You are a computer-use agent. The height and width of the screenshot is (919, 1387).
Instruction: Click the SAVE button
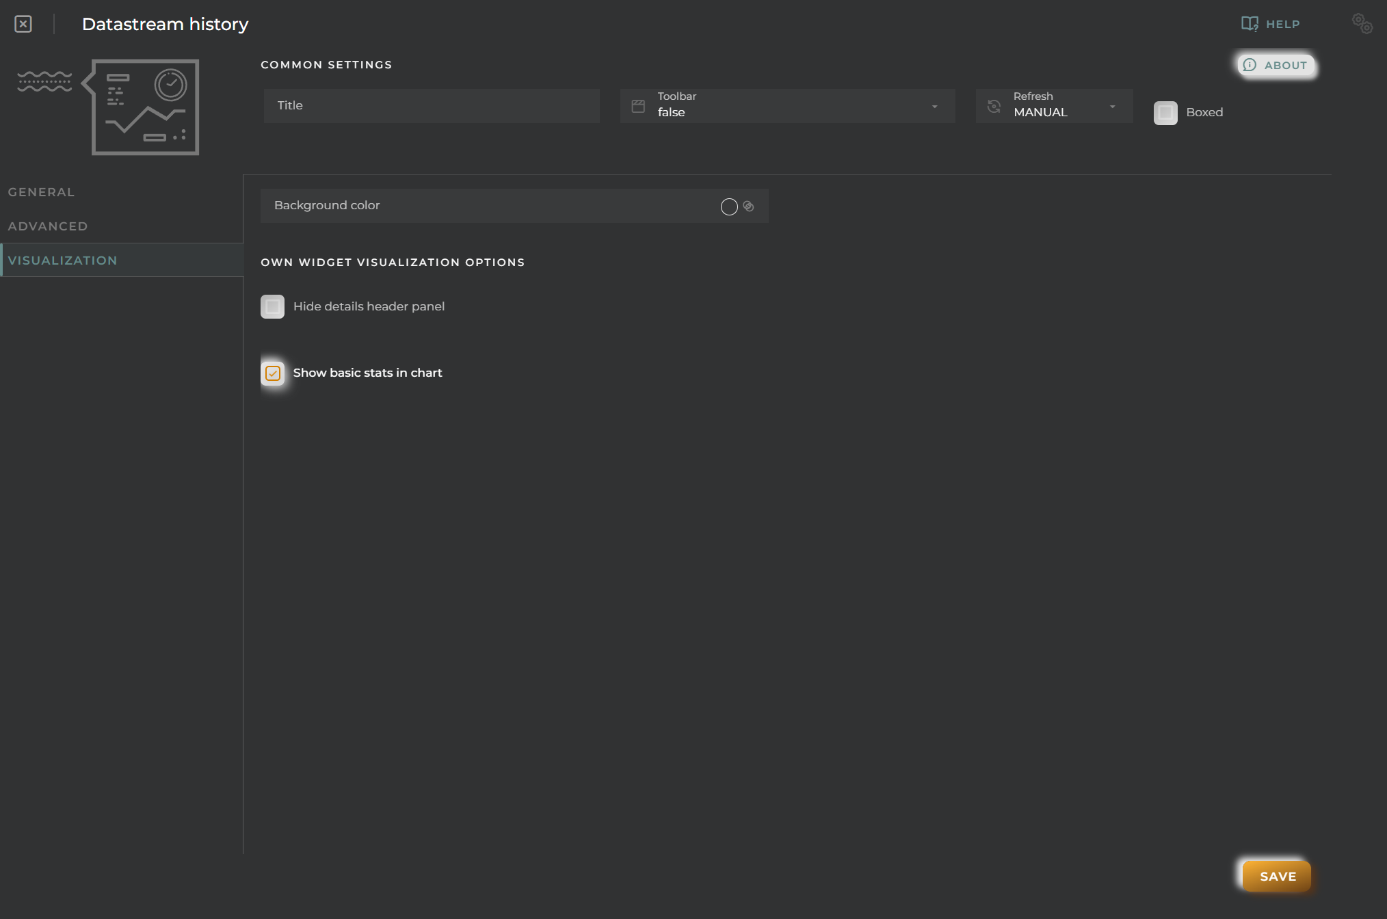pos(1276,876)
